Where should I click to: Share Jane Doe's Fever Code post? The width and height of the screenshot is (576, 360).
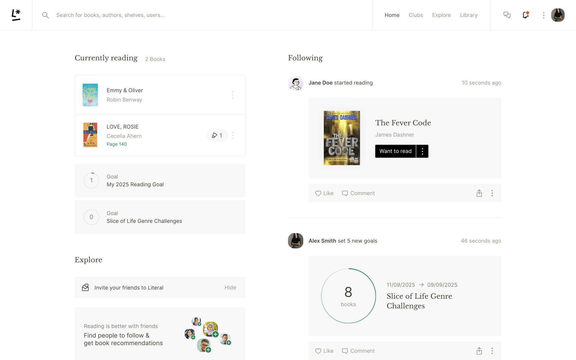click(x=479, y=193)
